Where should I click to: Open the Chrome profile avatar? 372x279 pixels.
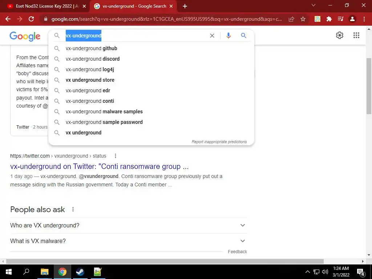click(x=352, y=19)
